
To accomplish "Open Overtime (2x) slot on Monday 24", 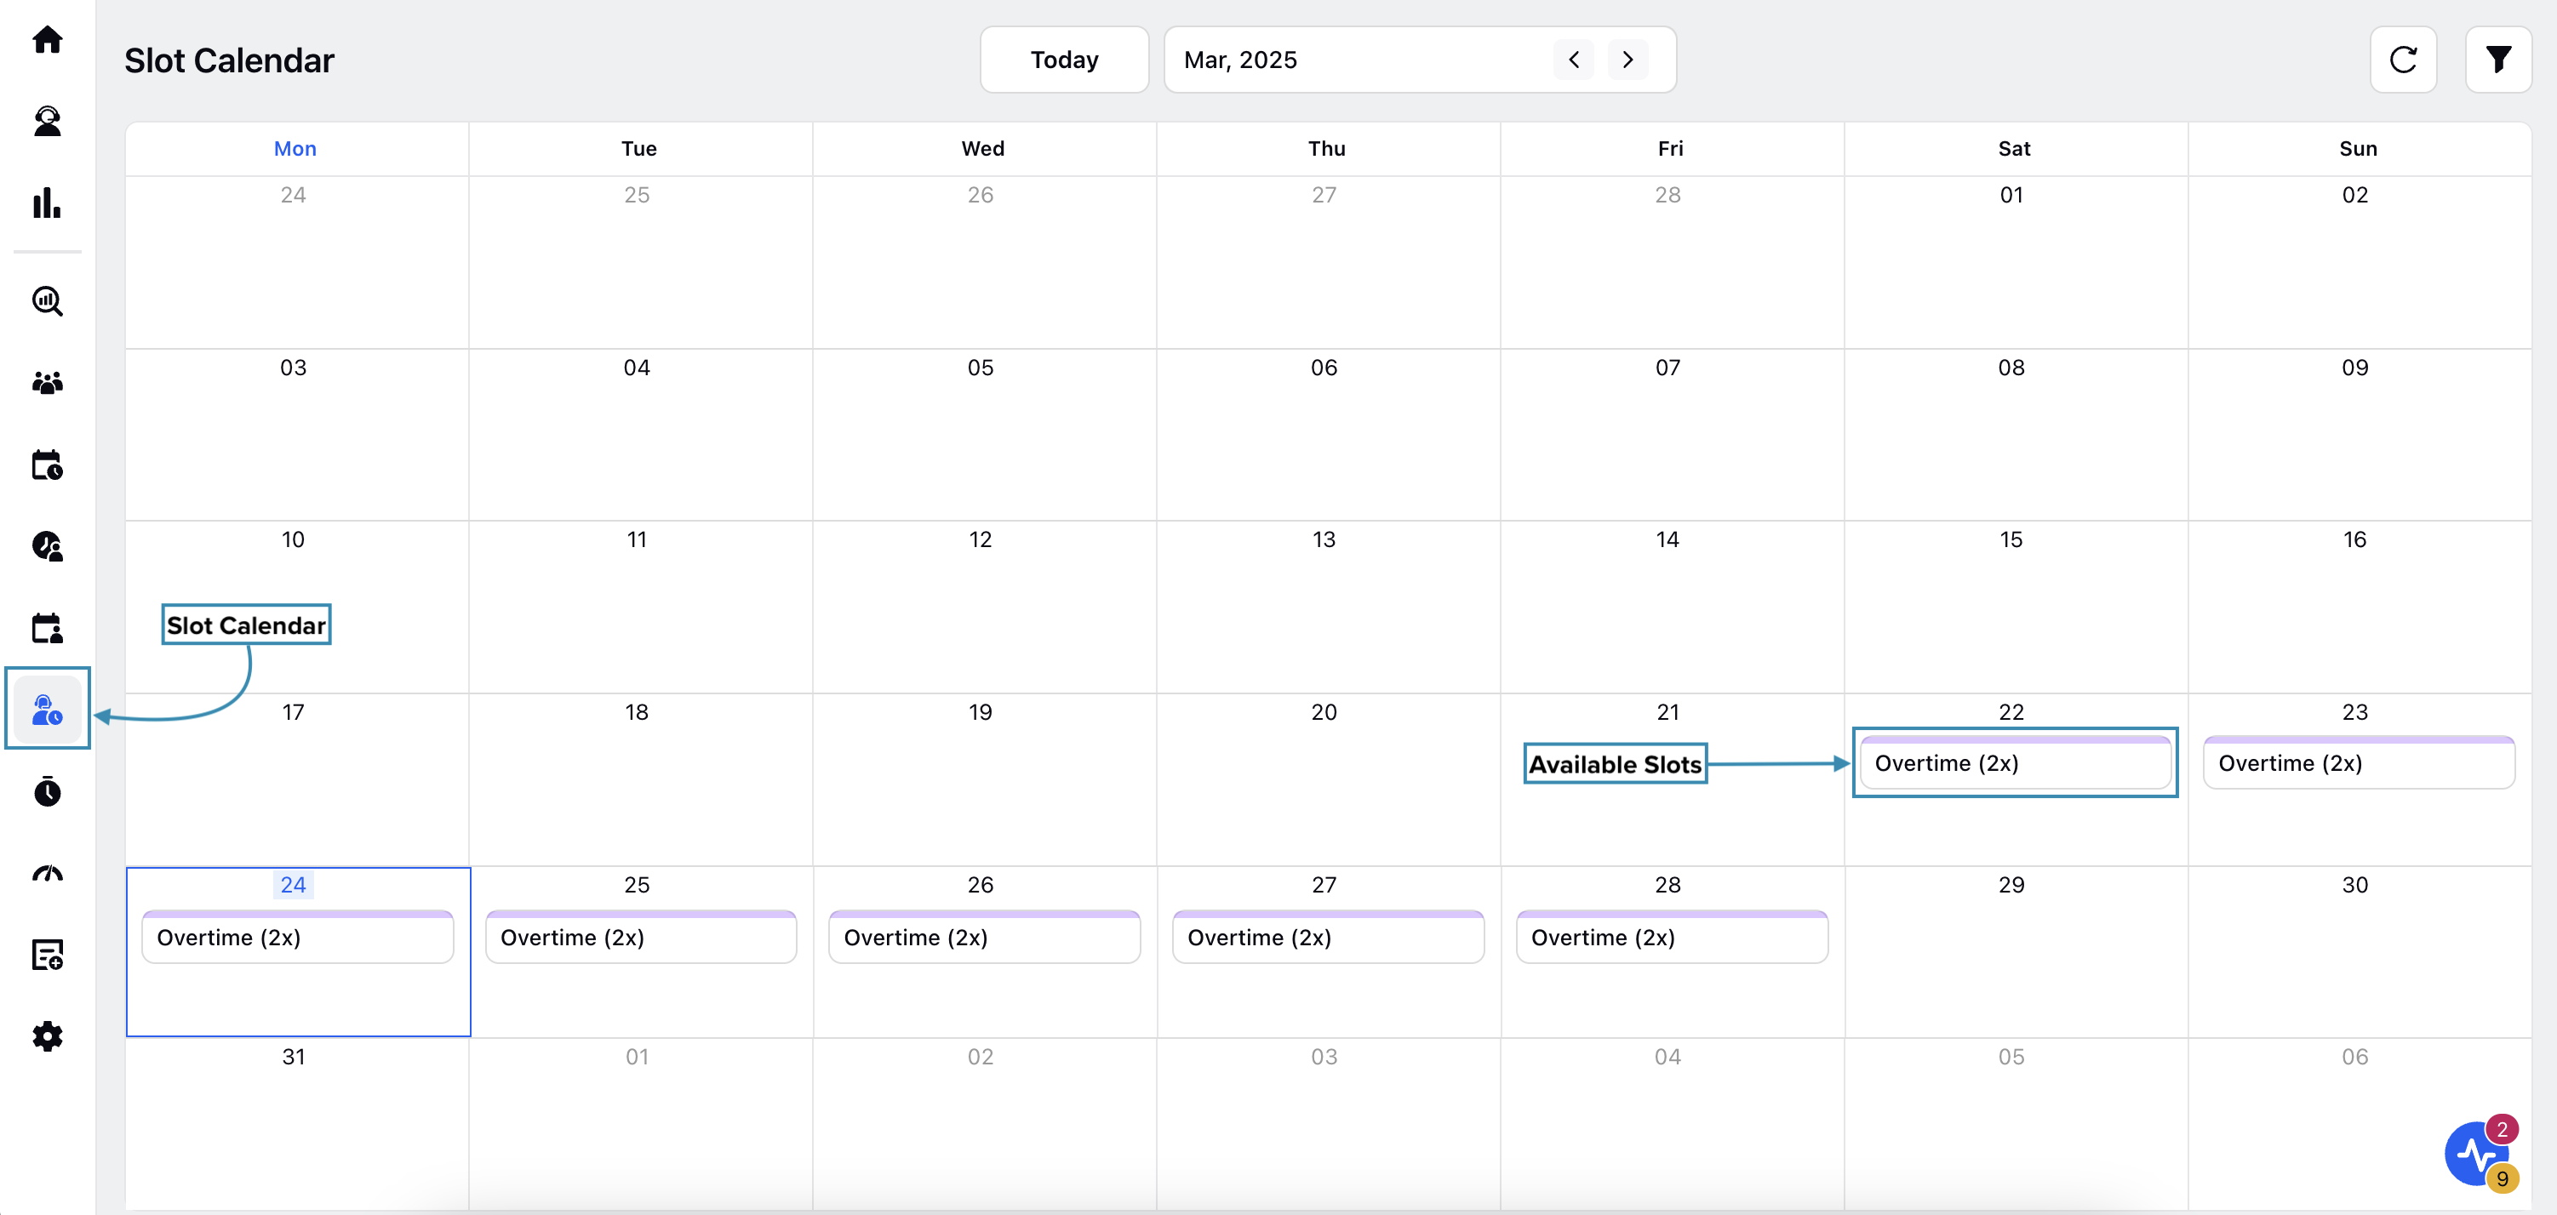I will 298,936.
